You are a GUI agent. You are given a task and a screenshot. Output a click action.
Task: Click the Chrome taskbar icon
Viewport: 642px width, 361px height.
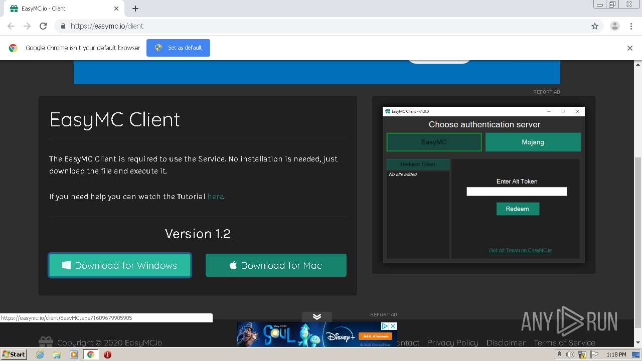point(91,354)
